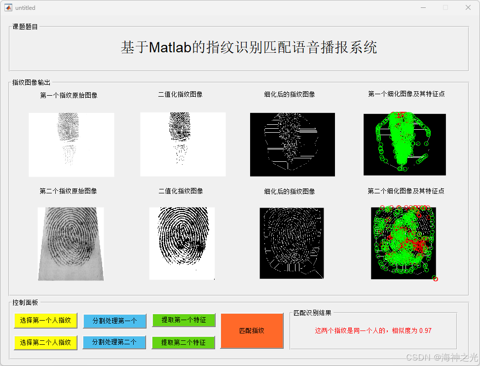Click the label 第一个细化图像及其特征点
Viewport: 480px width, 366px height.
pos(406,94)
